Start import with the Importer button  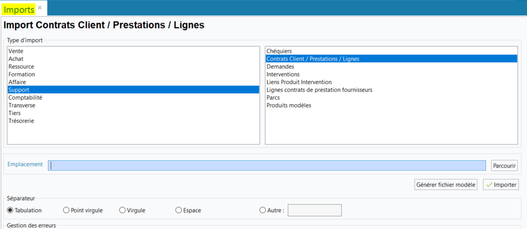(501, 184)
